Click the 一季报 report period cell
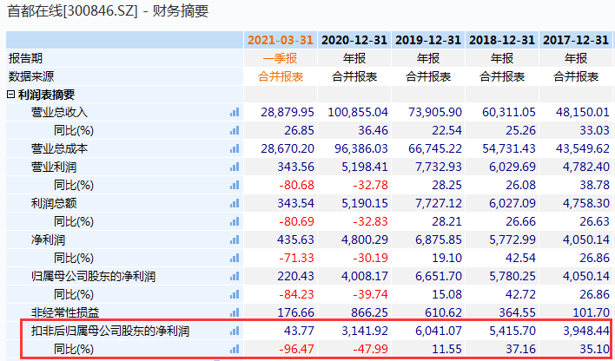The image size is (615, 361). click(x=281, y=58)
